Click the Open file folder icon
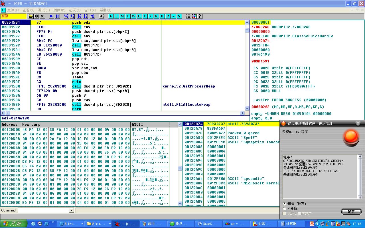 [x=31, y=16]
